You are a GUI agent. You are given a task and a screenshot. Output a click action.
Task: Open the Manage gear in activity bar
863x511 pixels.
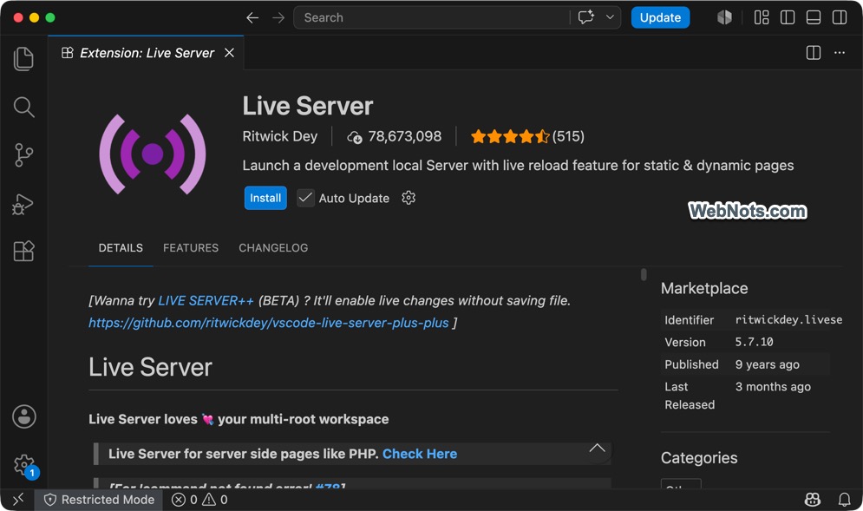[x=25, y=466]
